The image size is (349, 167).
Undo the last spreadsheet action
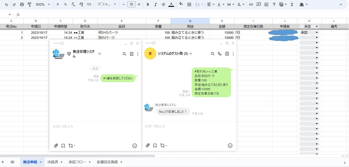[7, 5]
